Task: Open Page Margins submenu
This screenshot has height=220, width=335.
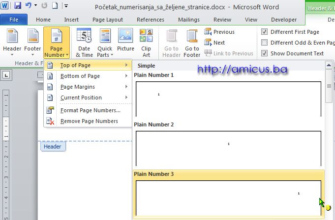Action: coord(88,87)
